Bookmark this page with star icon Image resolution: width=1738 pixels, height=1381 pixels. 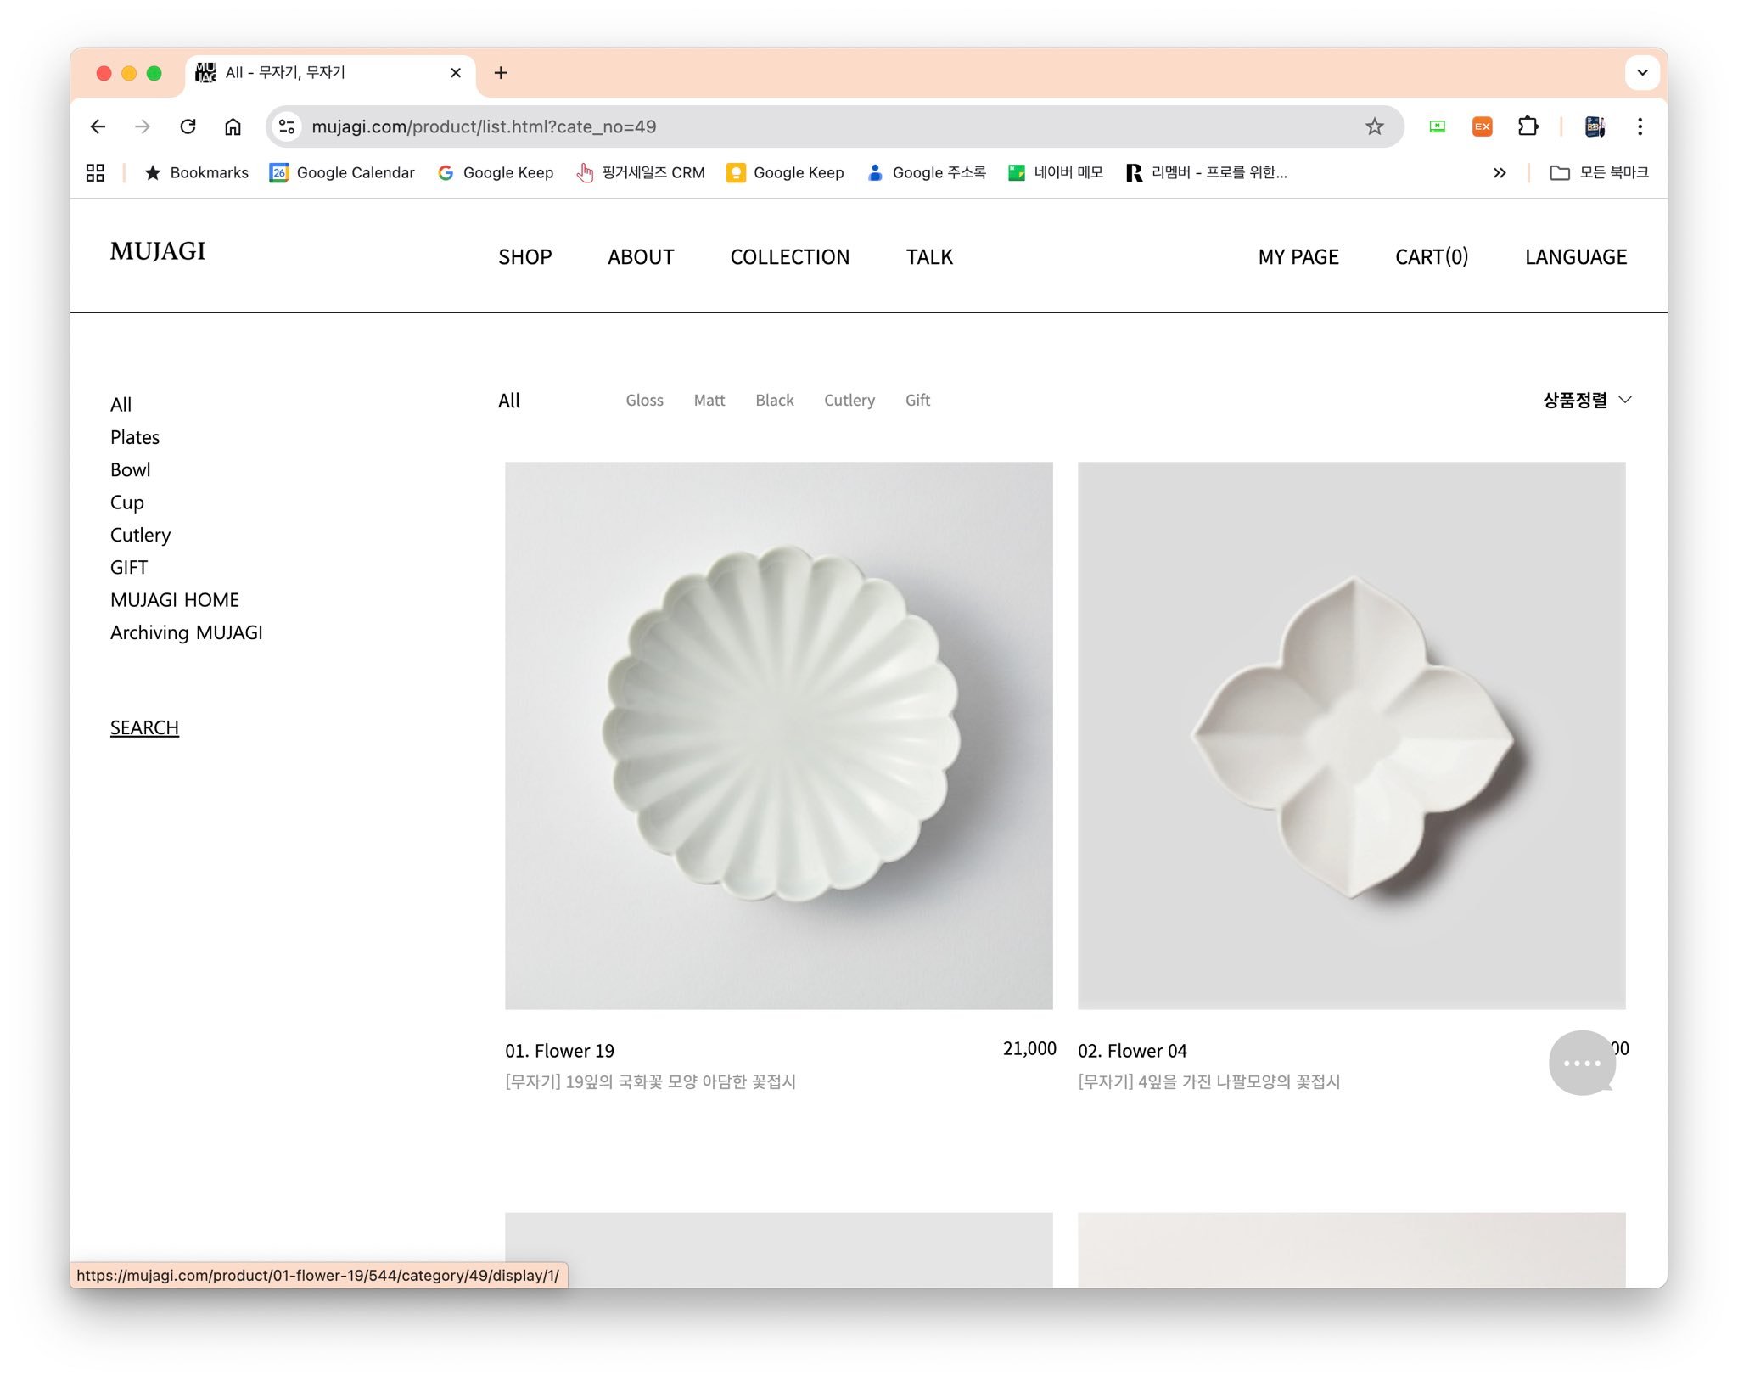(x=1374, y=126)
